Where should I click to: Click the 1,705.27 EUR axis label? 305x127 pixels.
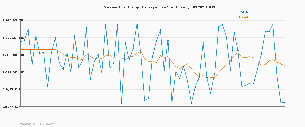point(13,38)
